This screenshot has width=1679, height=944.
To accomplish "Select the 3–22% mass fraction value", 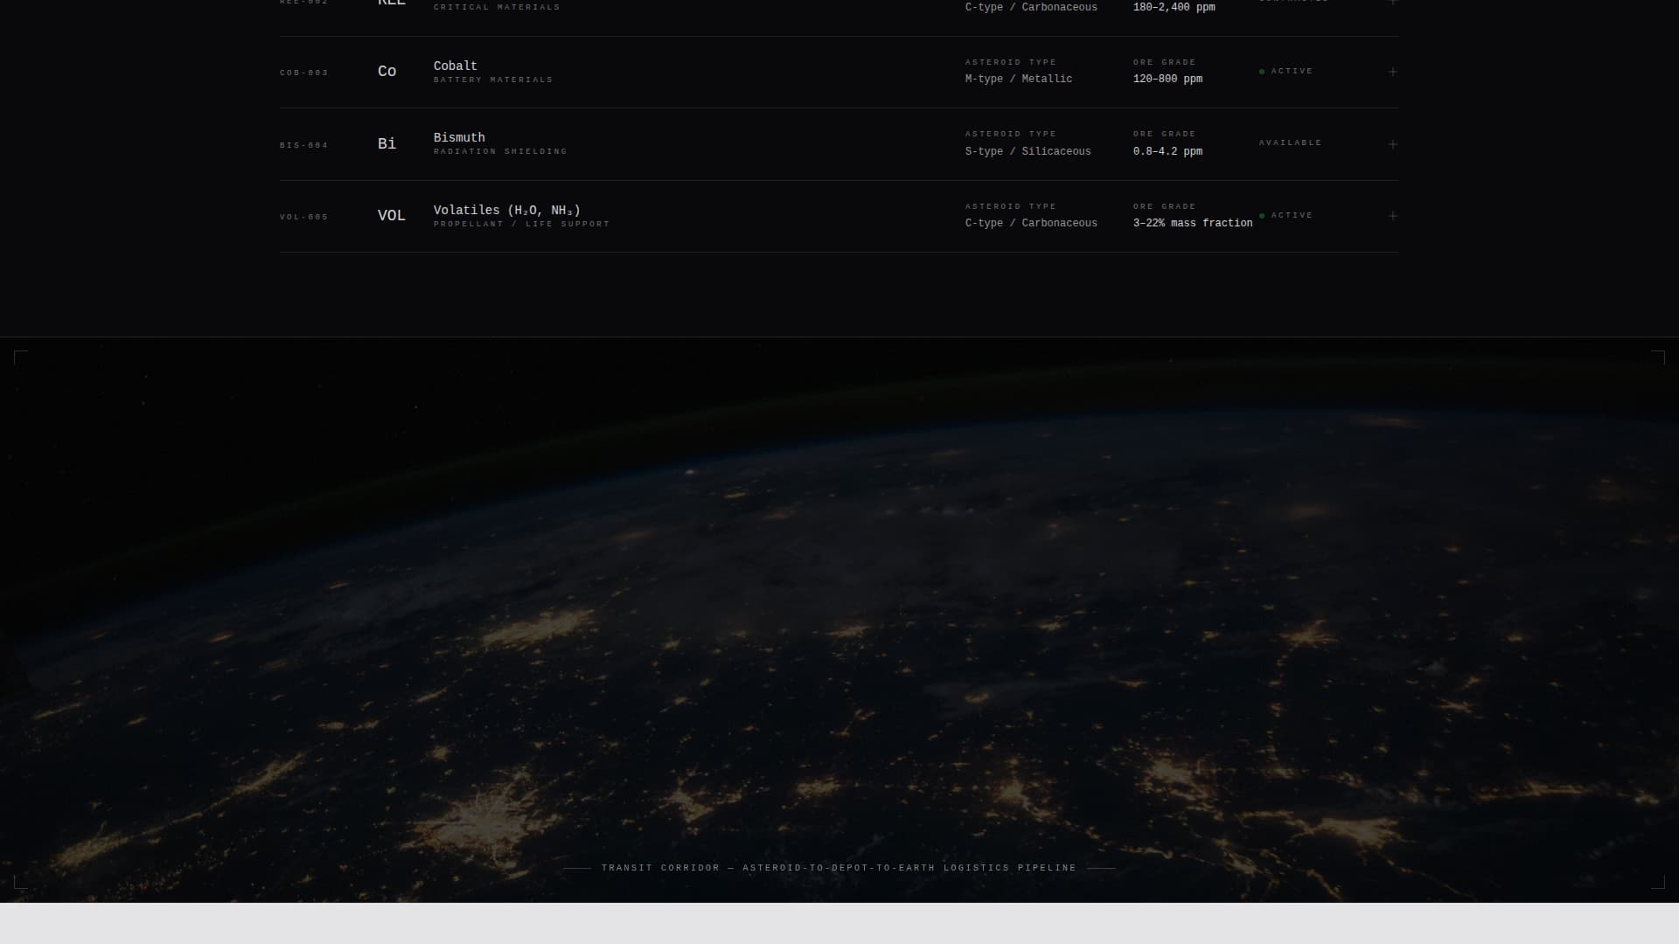I will coord(1193,223).
